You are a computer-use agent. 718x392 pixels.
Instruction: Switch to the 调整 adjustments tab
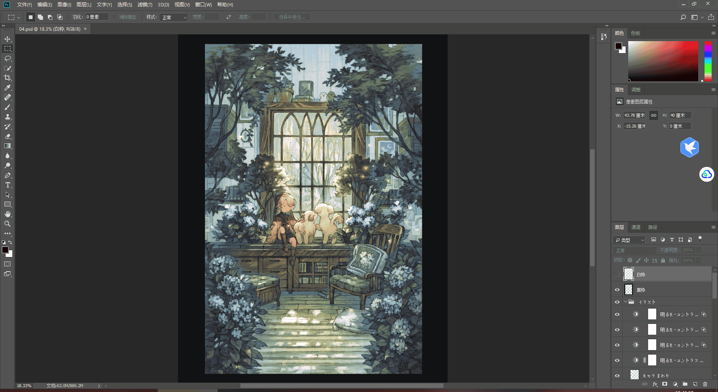636,89
